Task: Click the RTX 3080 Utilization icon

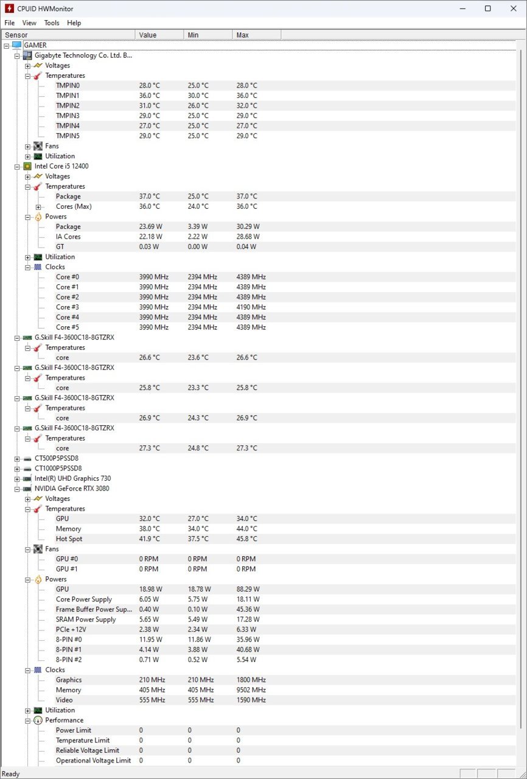Action: (38, 710)
